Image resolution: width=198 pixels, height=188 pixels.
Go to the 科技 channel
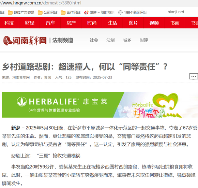pos(9,23)
